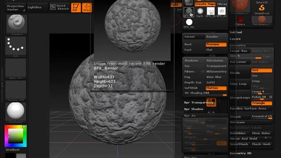Open Projection Master
Image resolution: width=281 pixels, height=158 pixels.
click(15, 7)
